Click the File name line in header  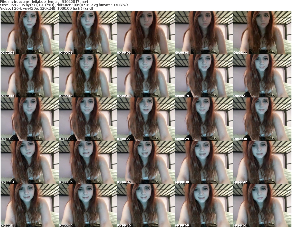(44, 1)
